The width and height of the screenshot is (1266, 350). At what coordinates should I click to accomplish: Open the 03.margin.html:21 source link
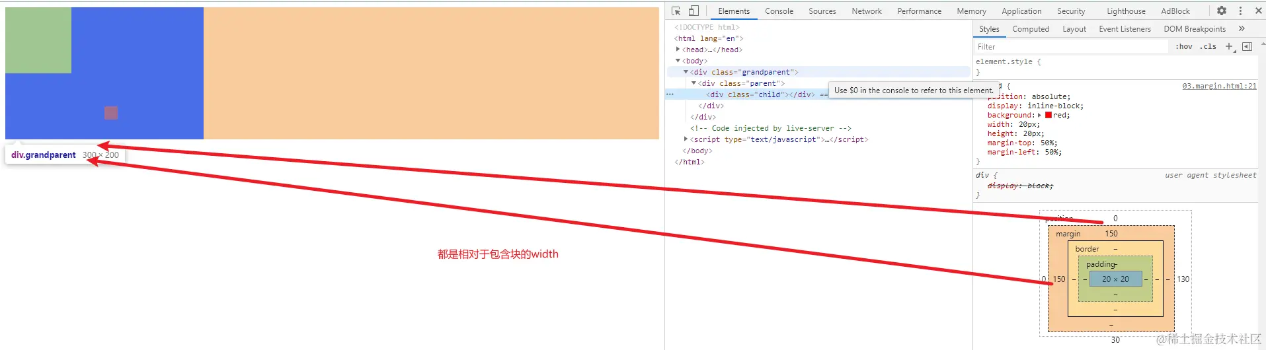(x=1219, y=86)
